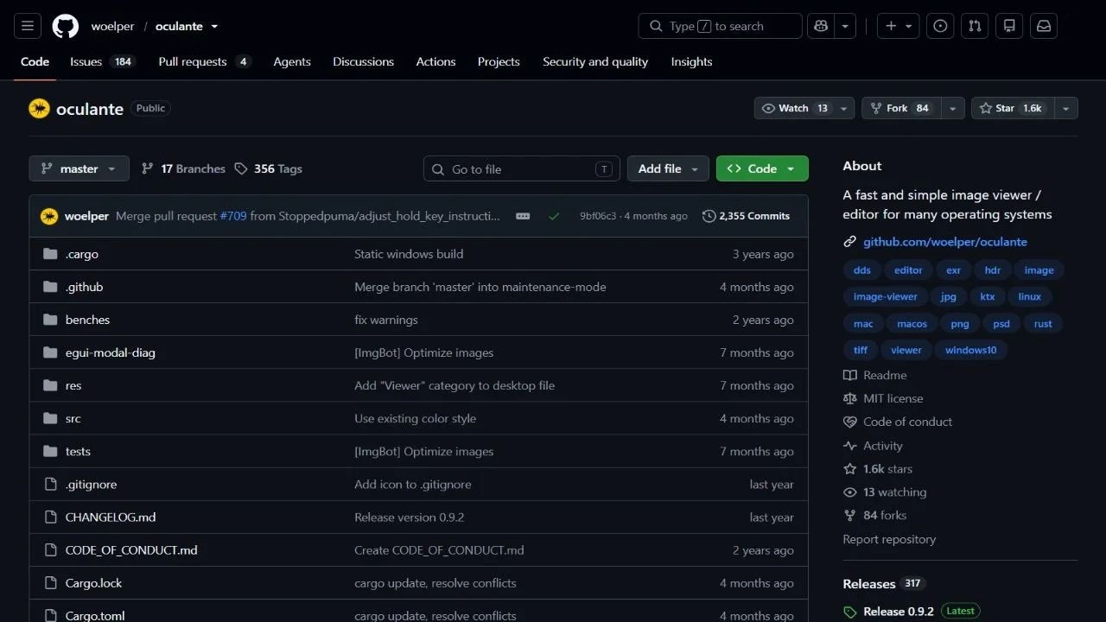Open the Security and quality tab
Image resolution: width=1106 pixels, height=622 pixels.
click(595, 62)
